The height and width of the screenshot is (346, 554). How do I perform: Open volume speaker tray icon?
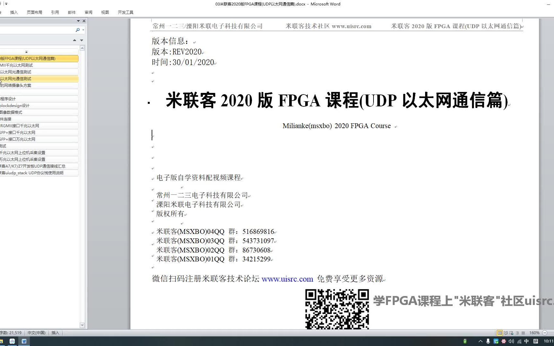[x=511, y=341]
